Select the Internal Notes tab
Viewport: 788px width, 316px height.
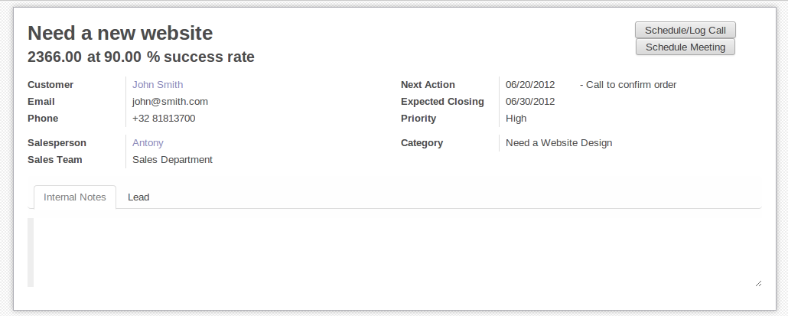point(75,197)
